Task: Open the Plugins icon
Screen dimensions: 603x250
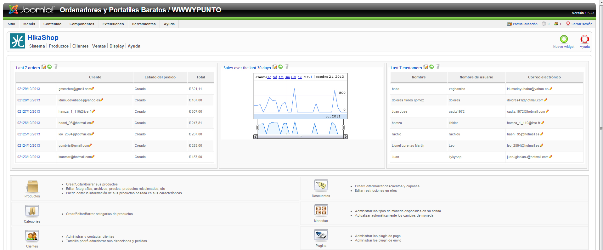Action: 321,235
